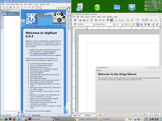The image size is (162, 121).
Task: Click the Save icon in Writer toolbar
Action: (x=83, y=20)
